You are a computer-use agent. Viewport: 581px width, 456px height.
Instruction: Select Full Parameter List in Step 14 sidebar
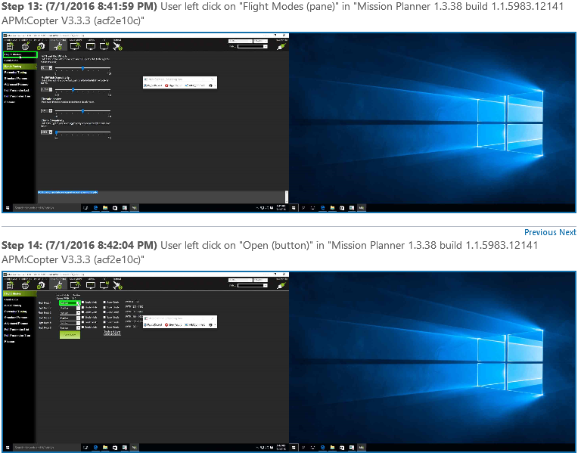(x=17, y=329)
